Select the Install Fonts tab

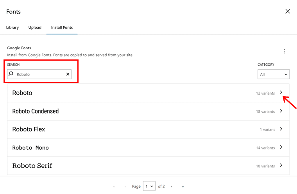click(x=62, y=27)
